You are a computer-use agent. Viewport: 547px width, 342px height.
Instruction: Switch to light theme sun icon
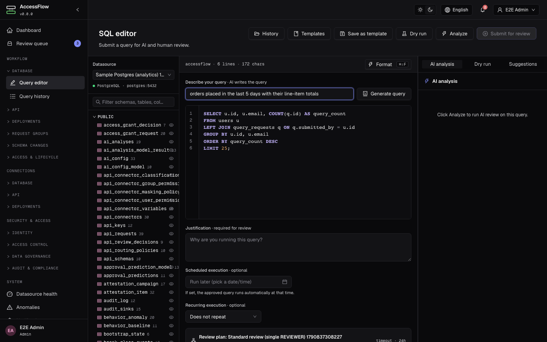tap(420, 10)
